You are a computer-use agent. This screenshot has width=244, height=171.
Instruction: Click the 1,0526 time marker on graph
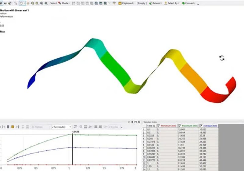[76, 132]
